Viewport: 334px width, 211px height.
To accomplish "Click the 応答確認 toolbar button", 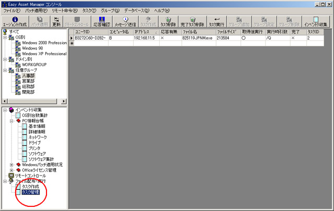I will [102, 22].
